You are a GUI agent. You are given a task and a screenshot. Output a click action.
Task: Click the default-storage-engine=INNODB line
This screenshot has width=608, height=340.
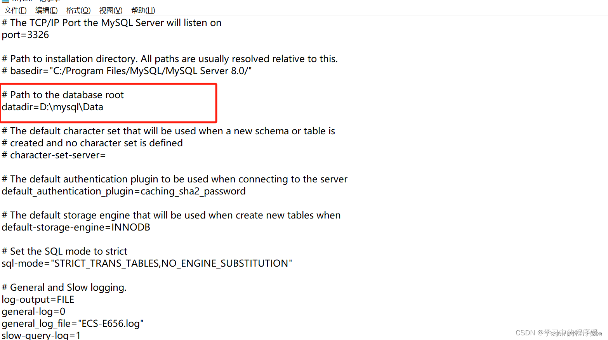coord(76,227)
